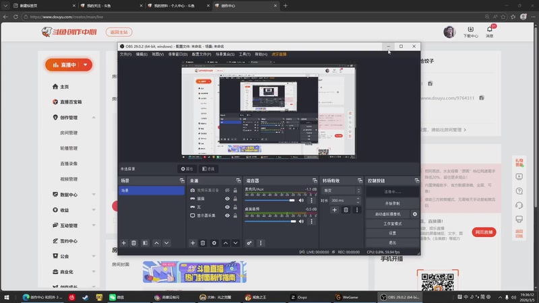Expand the 公会 sidebar section
Image resolution: width=539 pixels, height=303 pixels.
tap(94, 257)
